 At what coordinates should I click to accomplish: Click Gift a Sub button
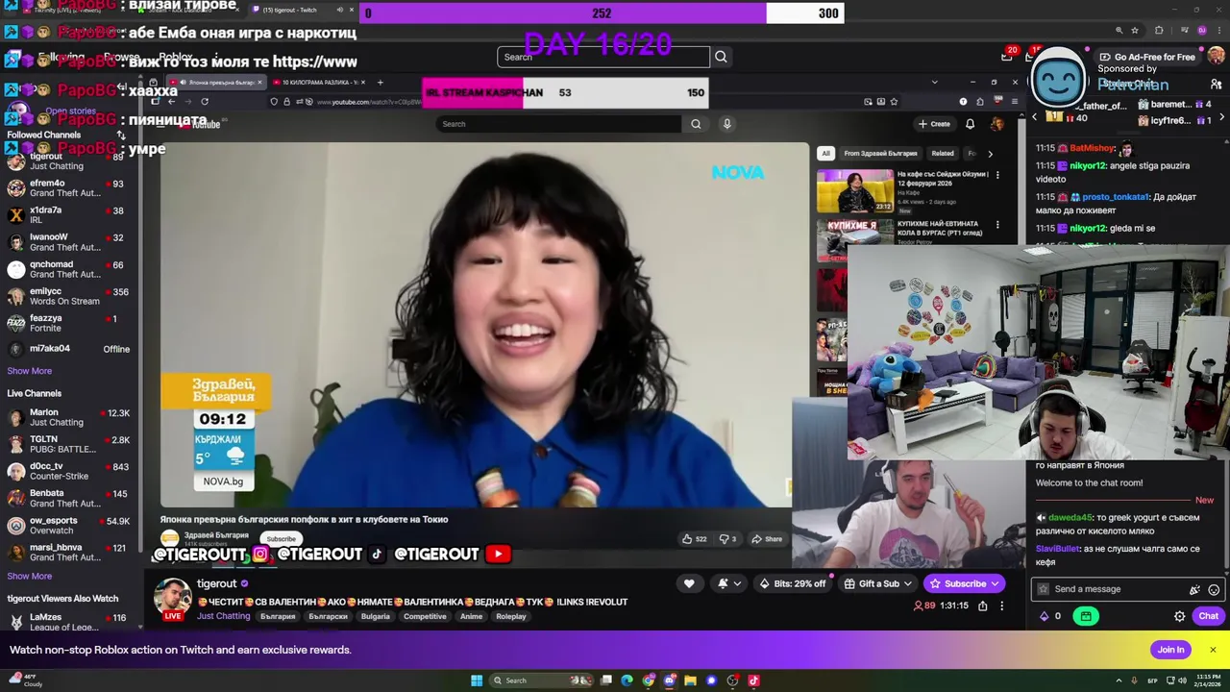point(877,583)
